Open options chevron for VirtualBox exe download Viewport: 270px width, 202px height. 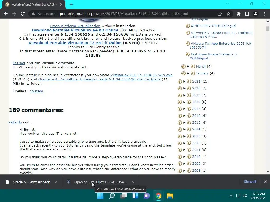133,182
